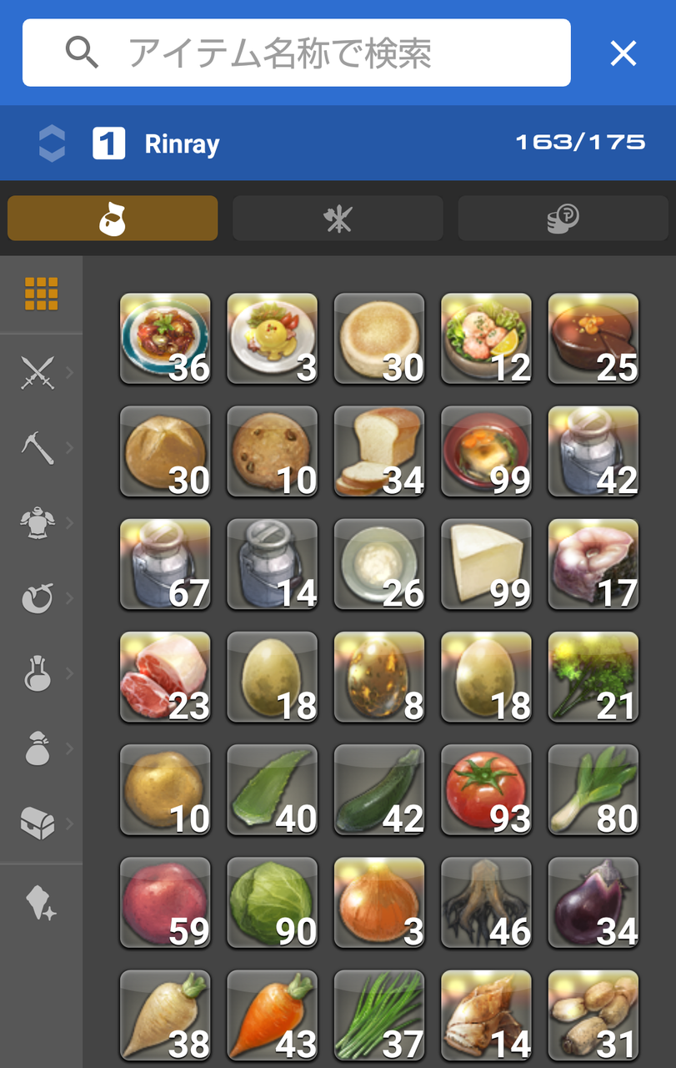
Task: Open the crystal sparkle category
Action: point(41,903)
